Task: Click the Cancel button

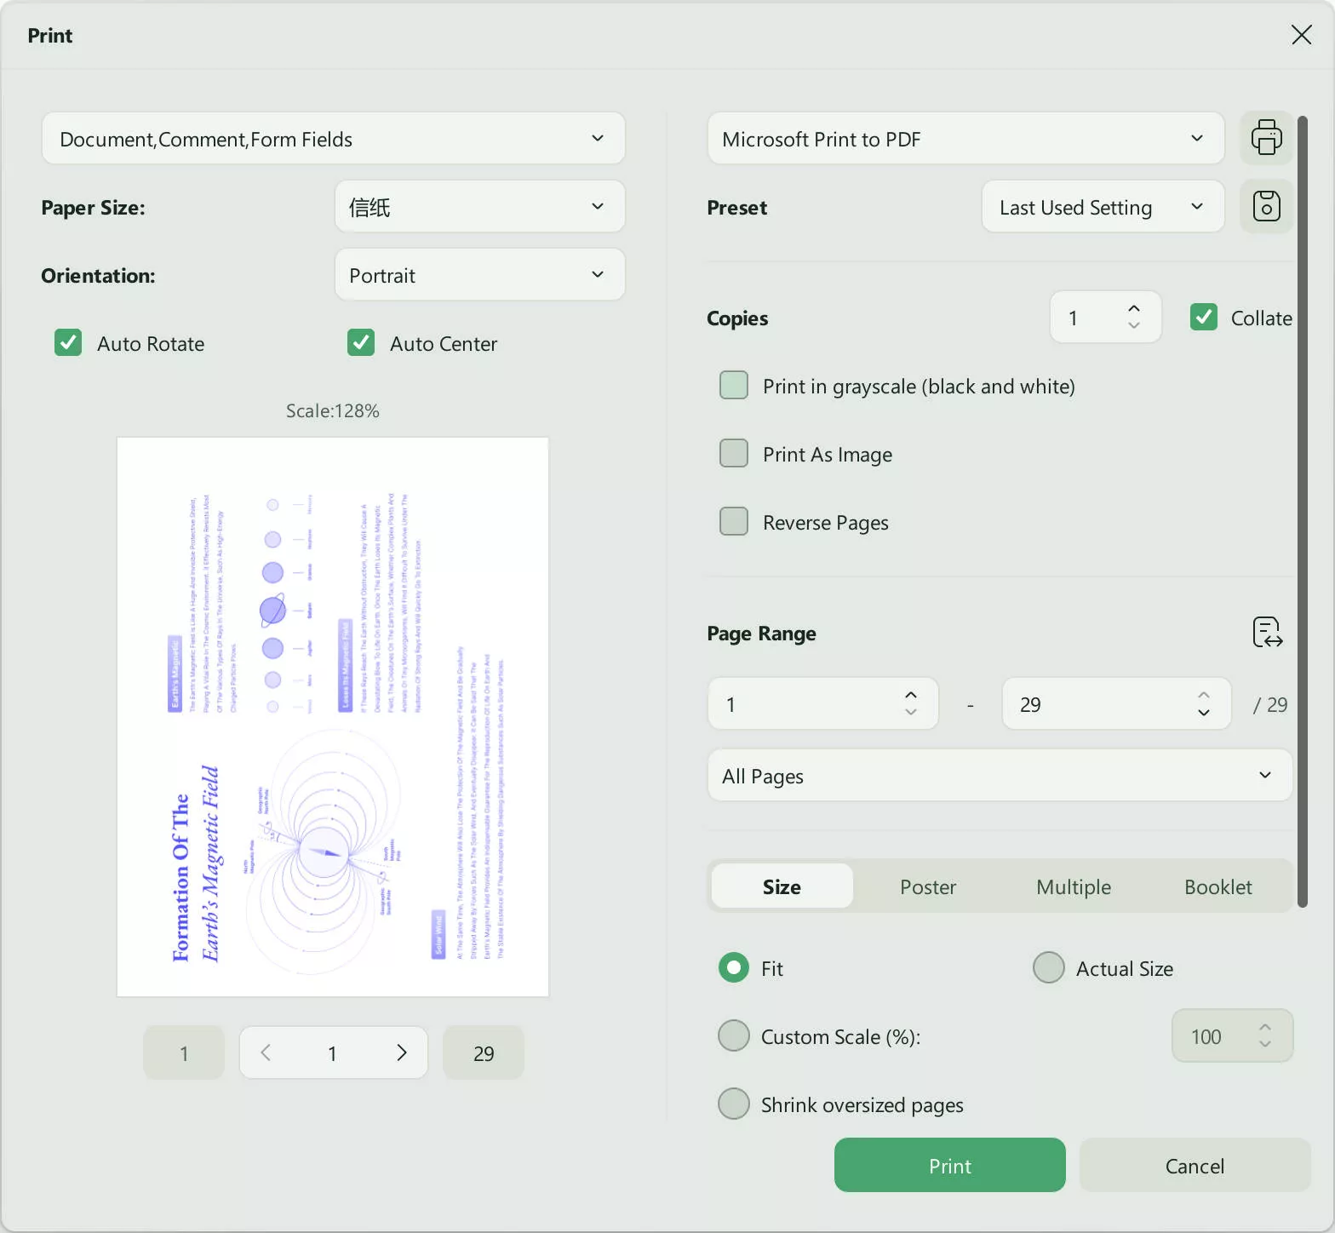Action: pyautogui.click(x=1195, y=1166)
